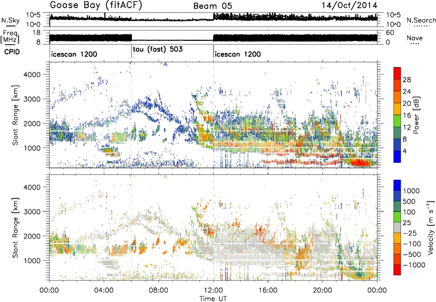Click the 'N.Sky' legend label
Image resolution: width=436 pixels, height=302 pixels.
[x=10, y=20]
